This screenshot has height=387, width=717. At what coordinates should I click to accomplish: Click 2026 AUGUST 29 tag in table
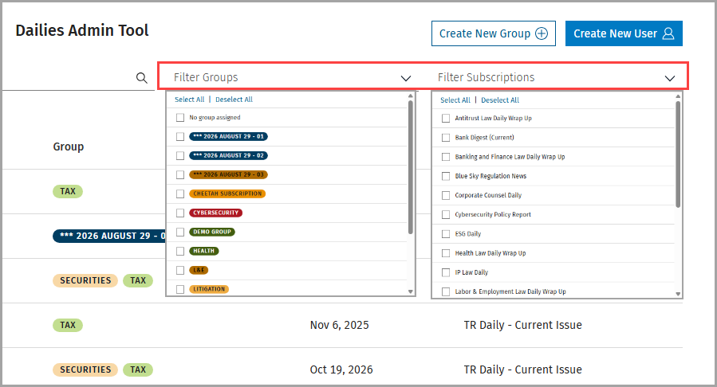tap(109, 236)
